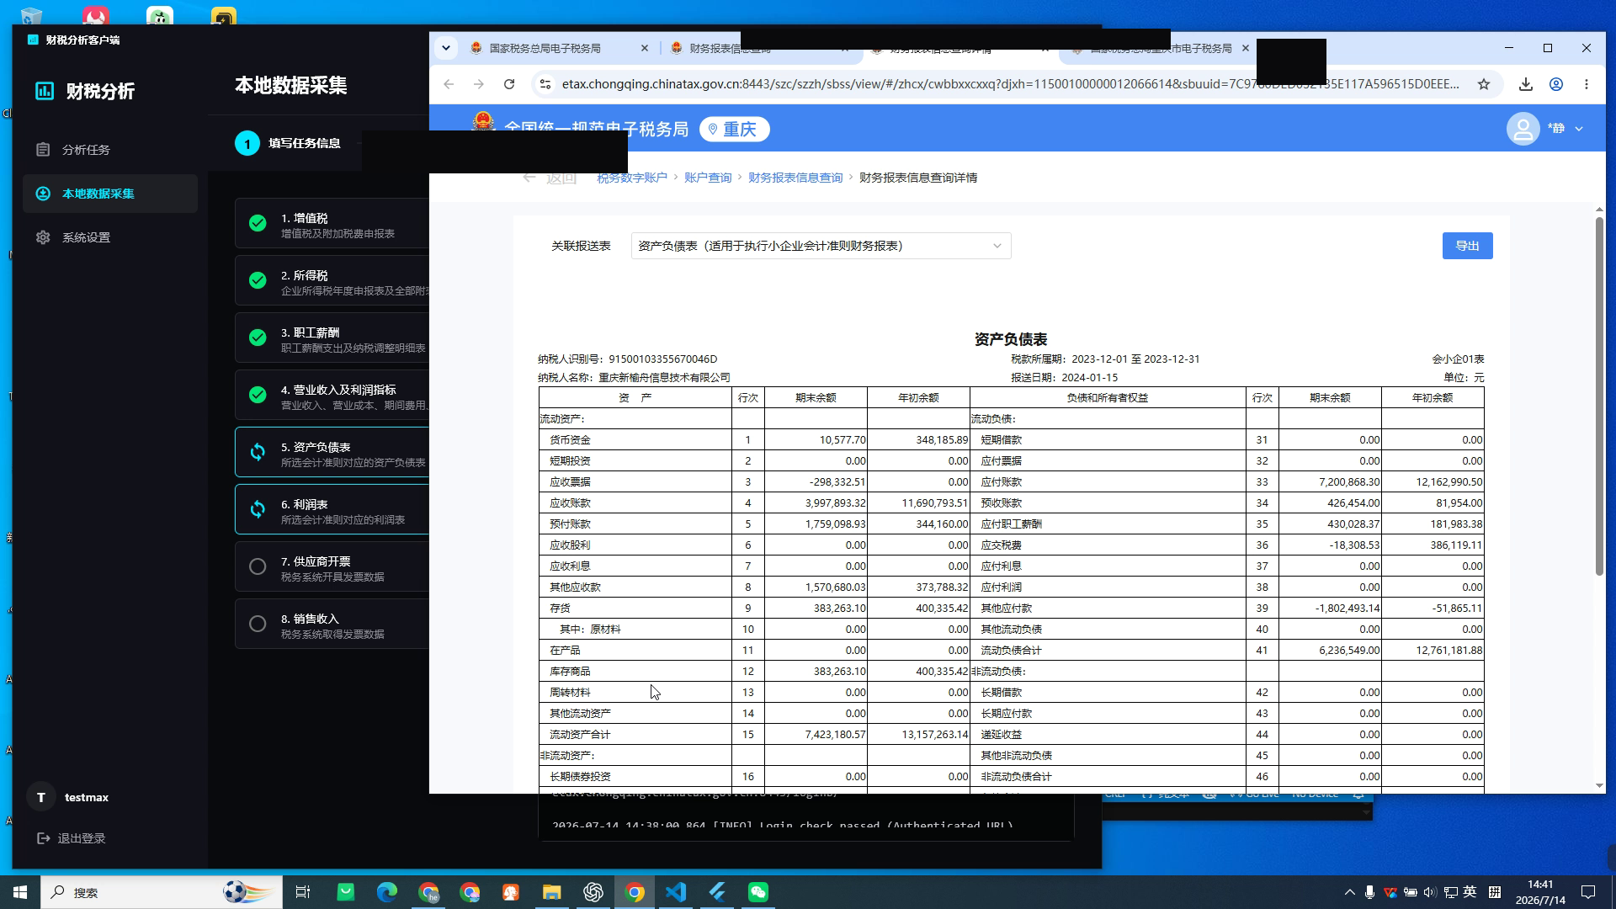Click the 返回 back arrow

point(529,178)
